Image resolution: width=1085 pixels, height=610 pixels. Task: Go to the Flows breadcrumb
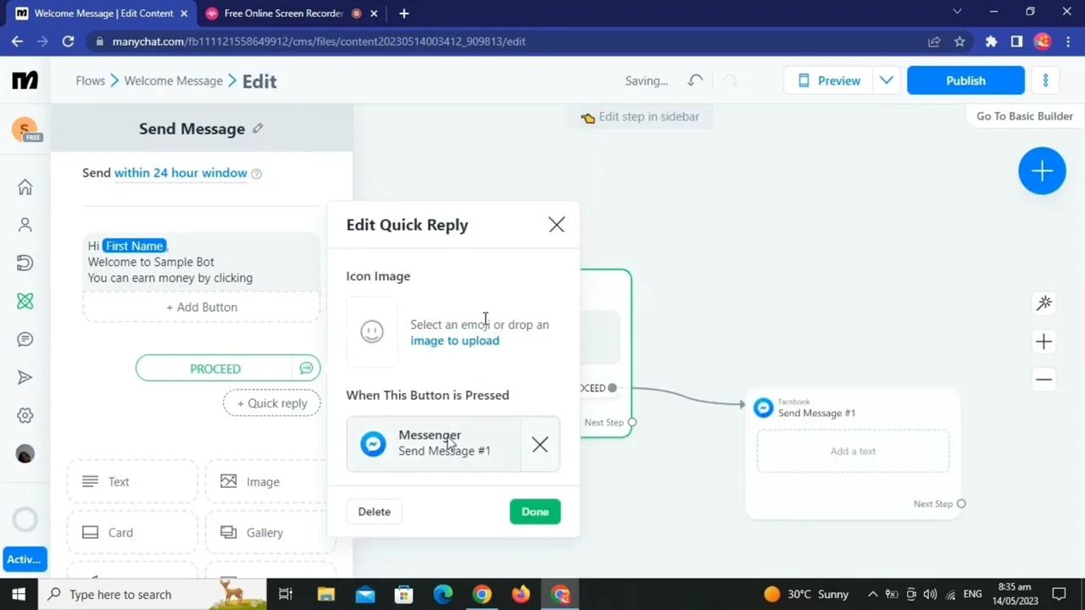pyautogui.click(x=90, y=80)
